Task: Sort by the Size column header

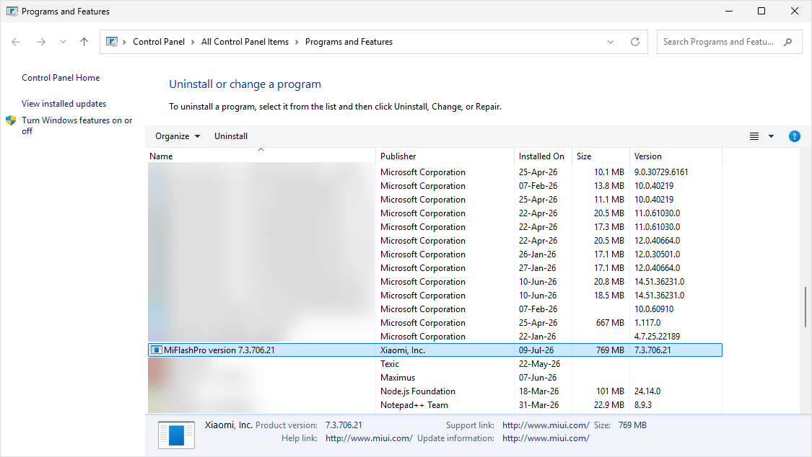Action: [601, 156]
